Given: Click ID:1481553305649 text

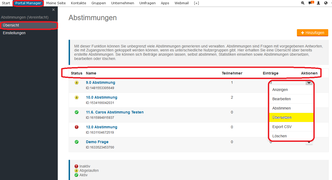Looking at the screenshot, I should (100, 88).
